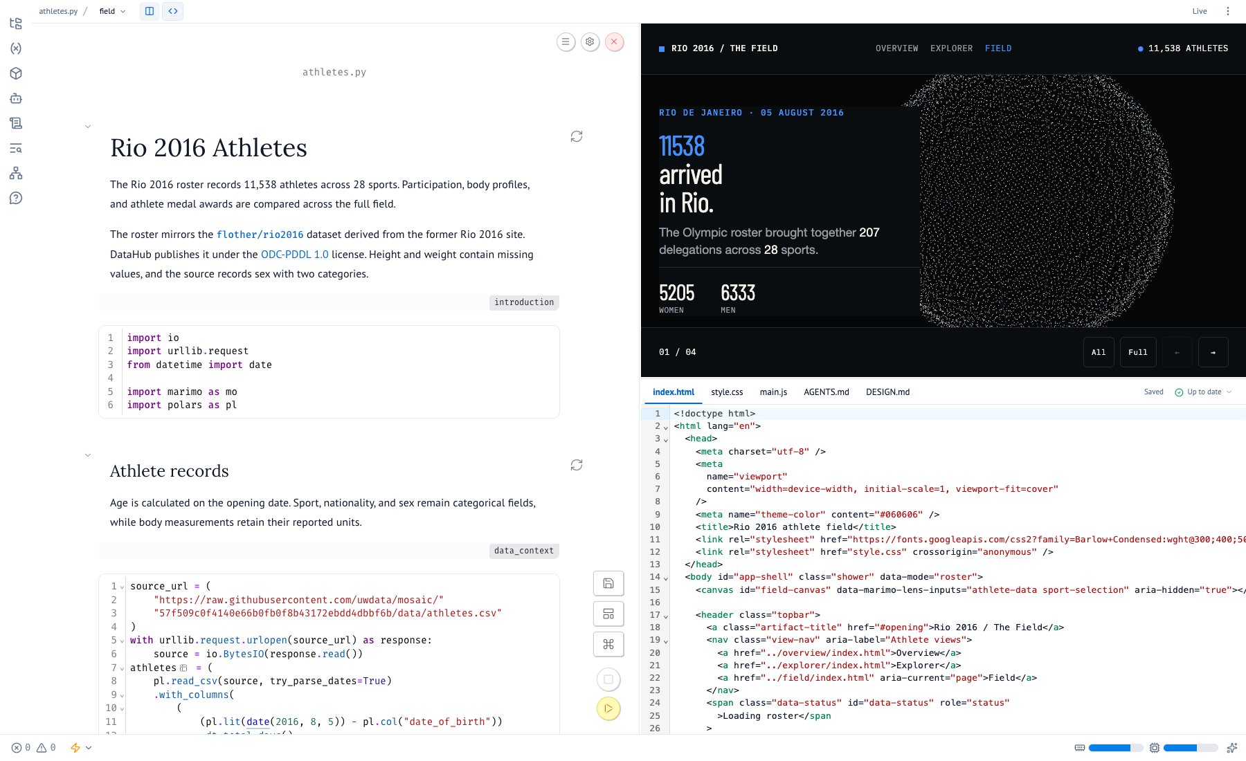Switch to the main.js file tab

773,392
